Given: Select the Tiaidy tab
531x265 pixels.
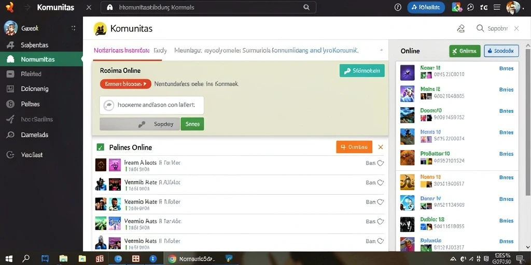Looking at the screenshot, I should coord(160,50).
